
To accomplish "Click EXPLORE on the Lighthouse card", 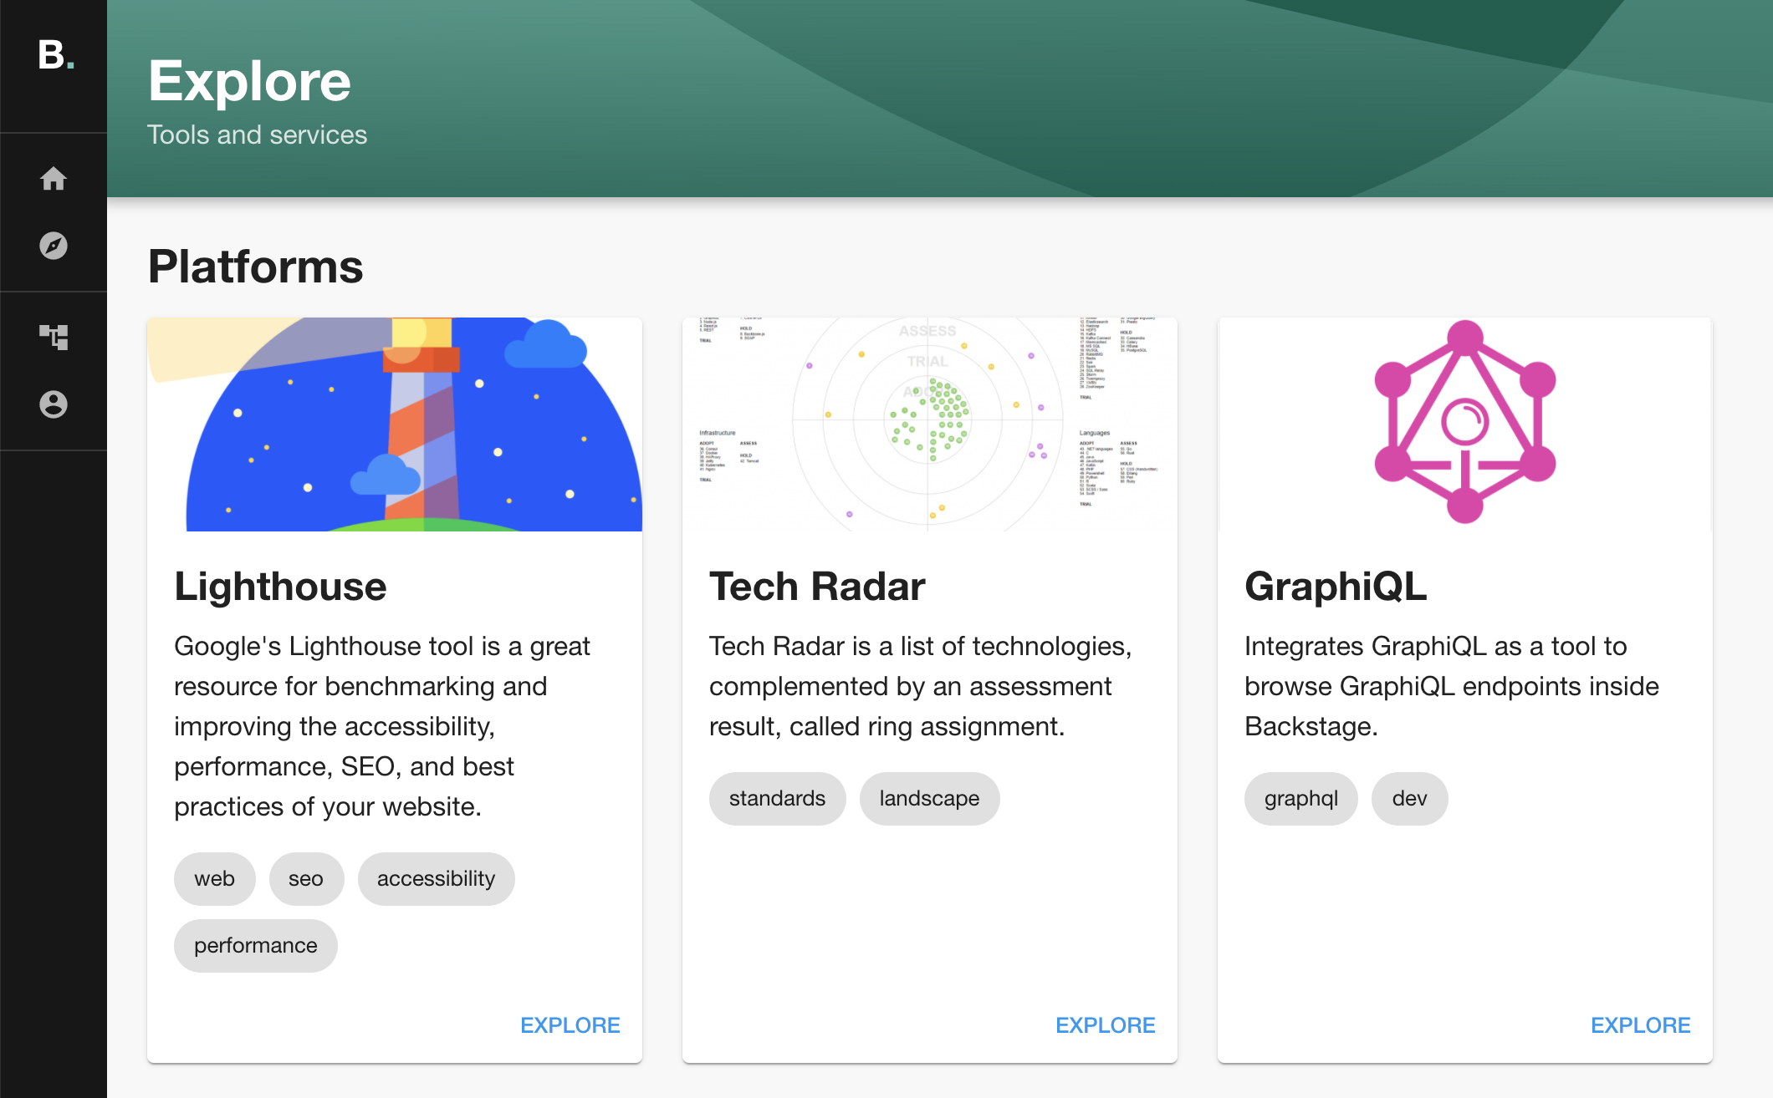I will point(570,1025).
